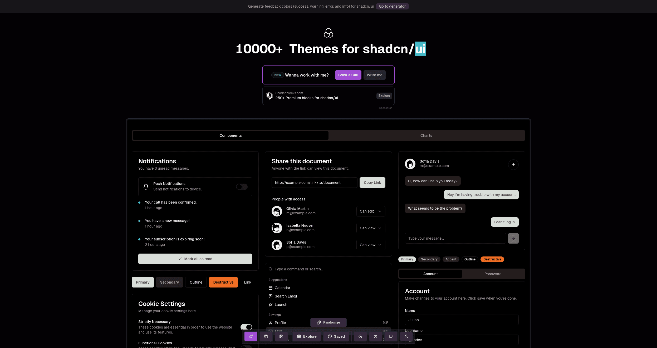Image resolution: width=657 pixels, height=348 pixels.
Task: Switch to the Components tab
Action: coord(231,135)
